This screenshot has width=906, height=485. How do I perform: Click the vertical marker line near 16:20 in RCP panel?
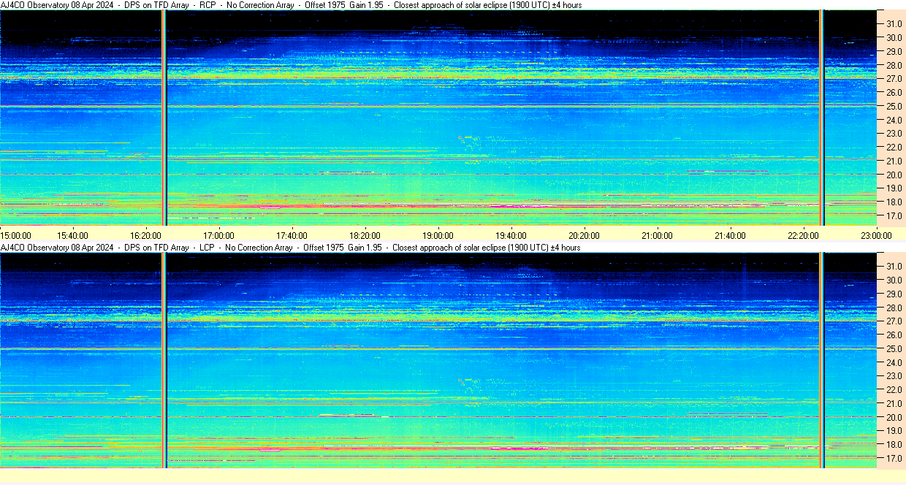(x=164, y=118)
